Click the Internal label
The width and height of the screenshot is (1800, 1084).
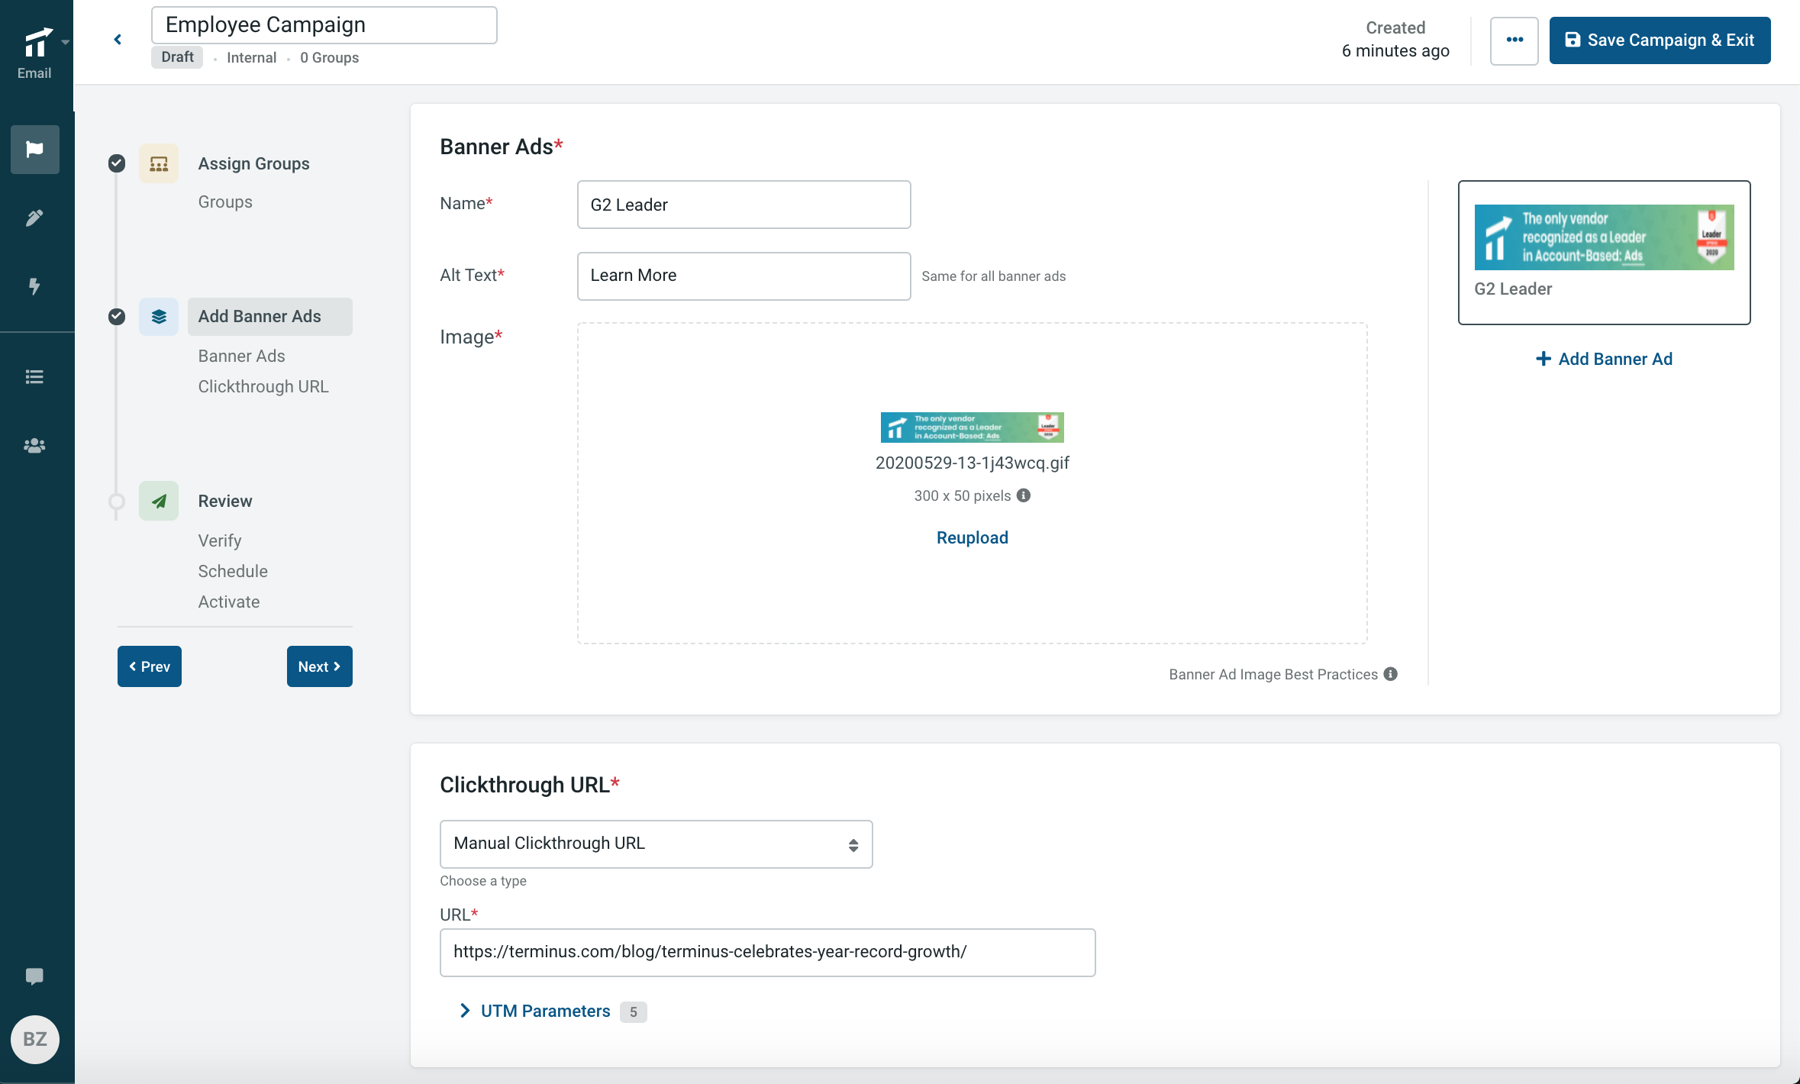click(x=251, y=58)
